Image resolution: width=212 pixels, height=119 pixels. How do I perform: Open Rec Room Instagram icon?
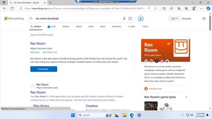162,61
